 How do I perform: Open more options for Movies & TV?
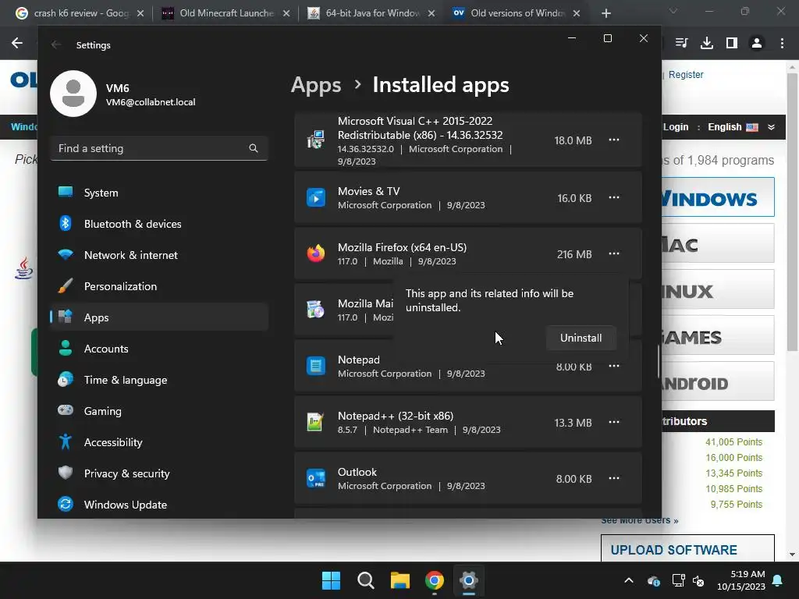coord(614,197)
